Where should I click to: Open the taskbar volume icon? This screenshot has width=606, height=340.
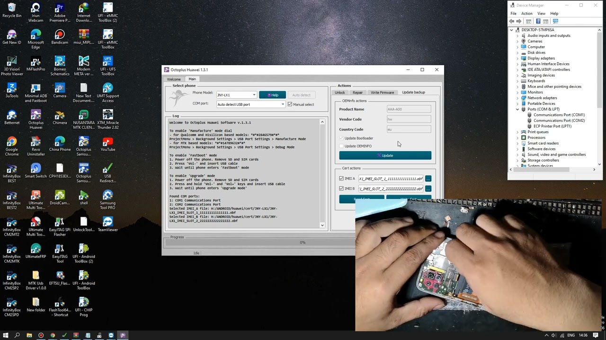pos(553,335)
